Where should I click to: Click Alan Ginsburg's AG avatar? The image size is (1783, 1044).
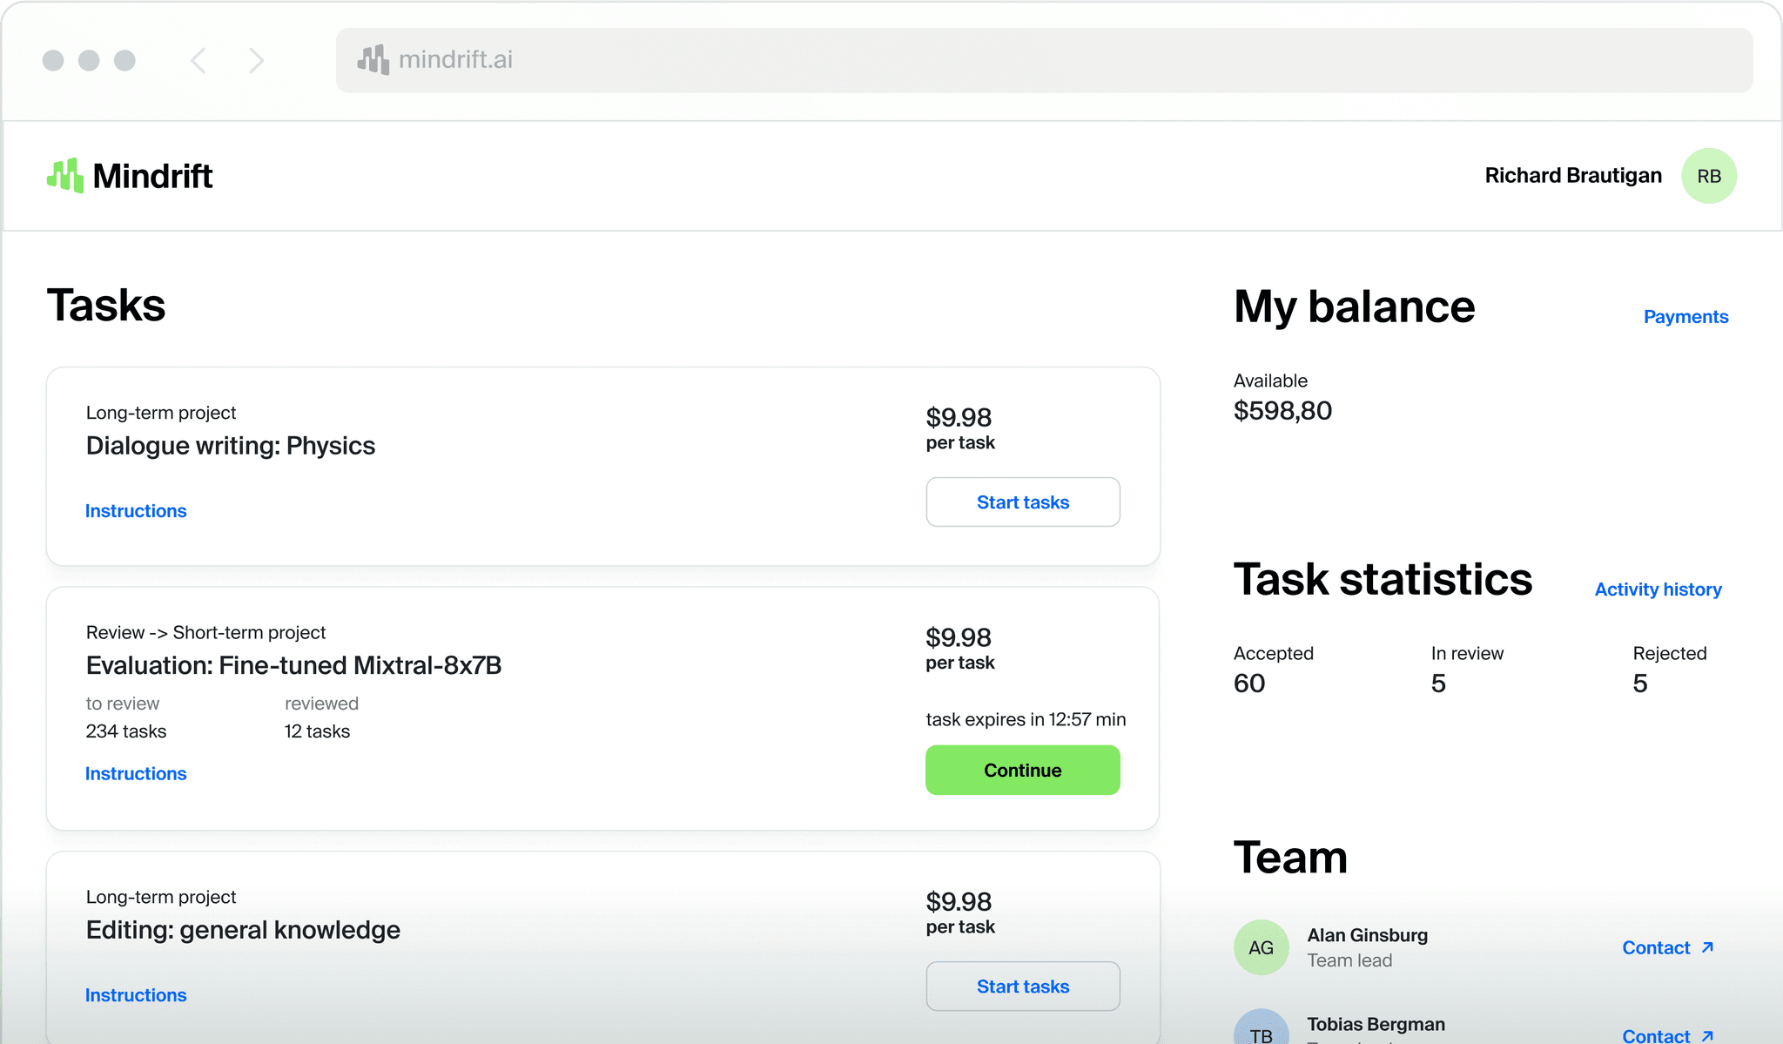[1261, 947]
